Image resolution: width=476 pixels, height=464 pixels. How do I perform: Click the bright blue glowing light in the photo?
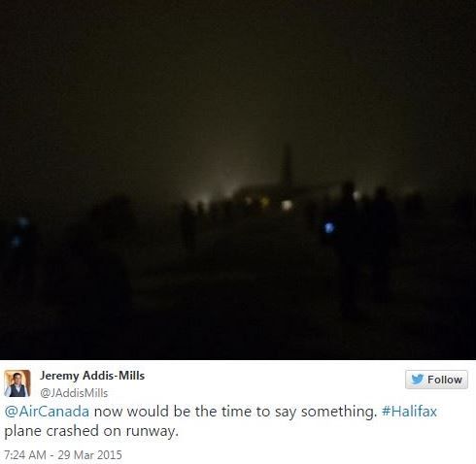[x=329, y=228]
